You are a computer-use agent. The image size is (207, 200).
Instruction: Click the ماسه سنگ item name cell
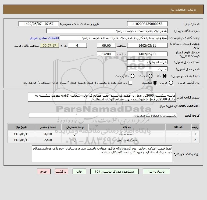point(127,134)
